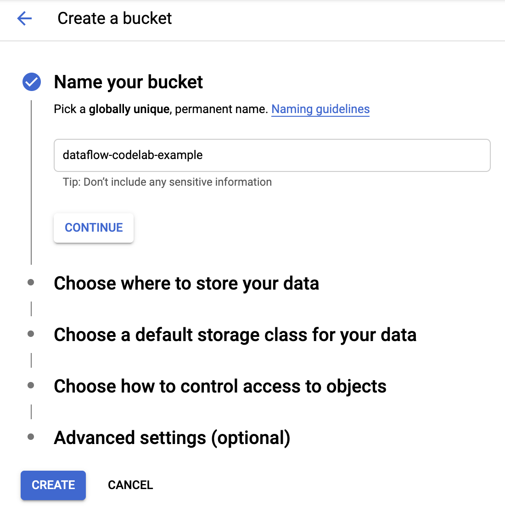Open Advanced settings (optional) section

click(x=172, y=438)
